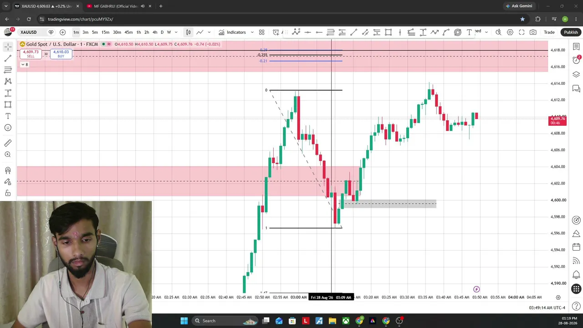Screen dimensions: 583x328
Task: Switch to the daily D timeframe
Action: pos(162,32)
